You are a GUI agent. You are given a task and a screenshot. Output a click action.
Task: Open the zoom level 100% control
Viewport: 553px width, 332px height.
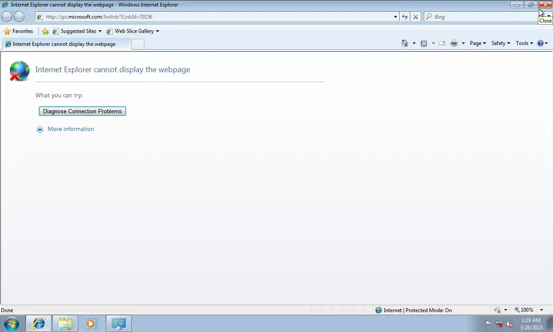click(524, 310)
